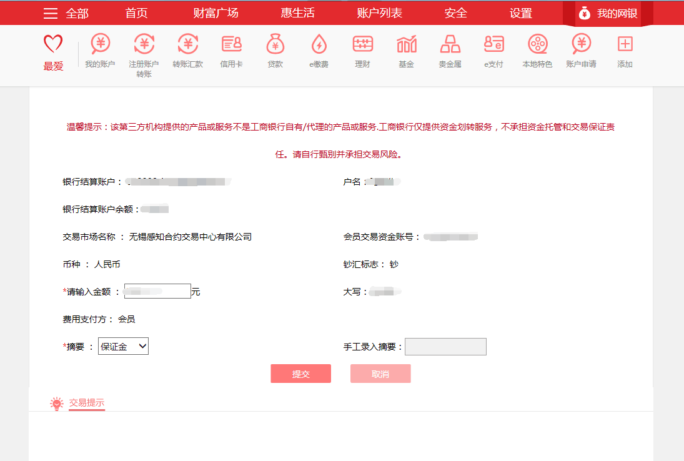
Task: Open the 基金 chart icon
Action: click(x=407, y=44)
